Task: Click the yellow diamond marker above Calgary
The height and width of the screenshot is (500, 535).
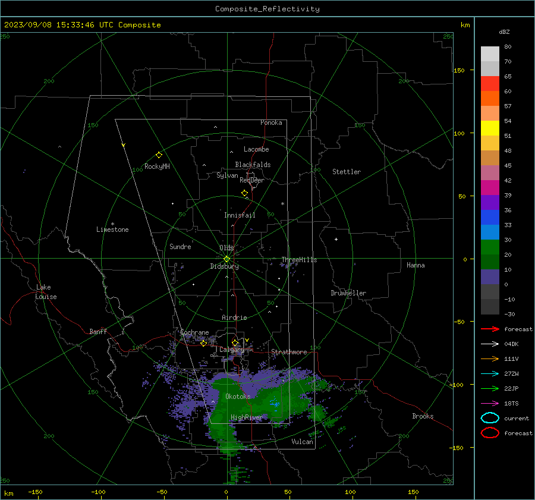Action: pos(235,342)
